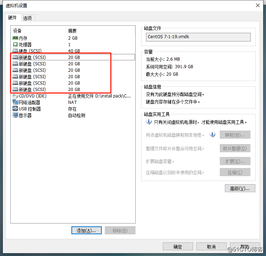Screen dimensions: 266x256
Task: Select the 显示器 row
Action: pos(73,115)
